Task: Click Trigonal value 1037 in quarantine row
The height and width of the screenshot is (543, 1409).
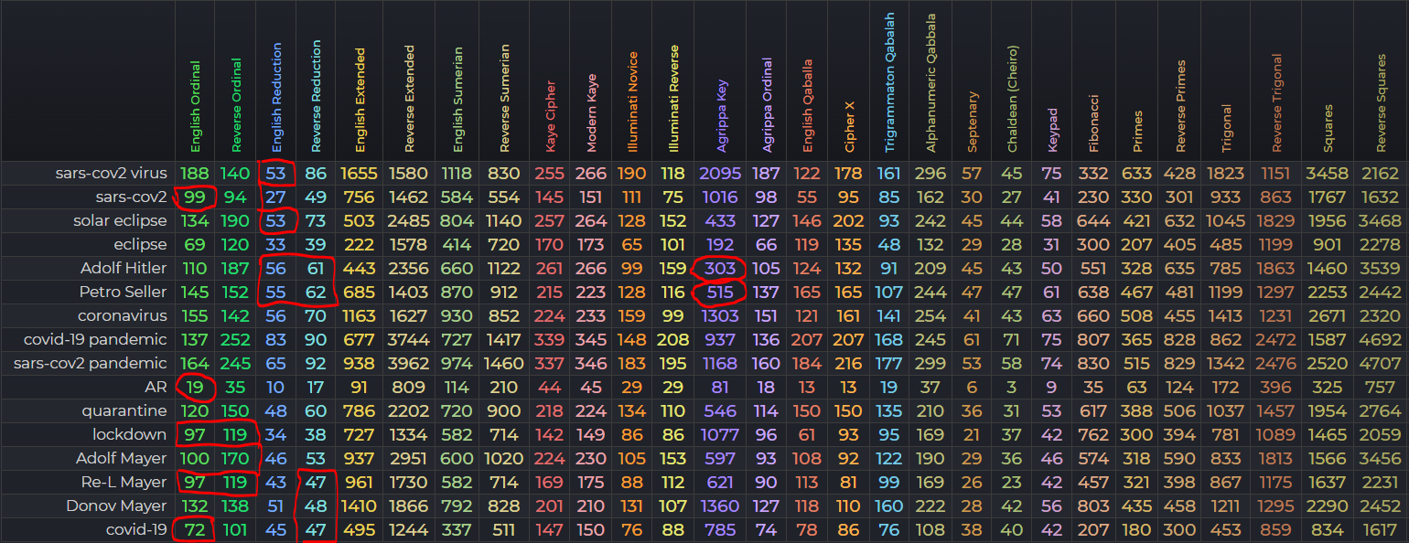Action: coord(1226,410)
